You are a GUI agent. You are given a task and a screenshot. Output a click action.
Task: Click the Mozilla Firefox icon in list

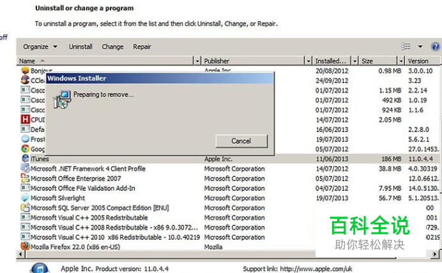25,246
